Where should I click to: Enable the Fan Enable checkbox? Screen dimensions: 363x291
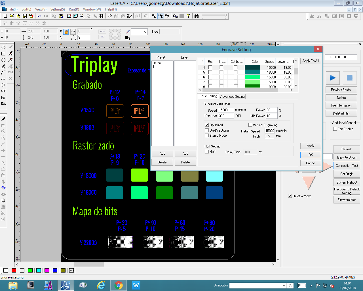click(335, 129)
